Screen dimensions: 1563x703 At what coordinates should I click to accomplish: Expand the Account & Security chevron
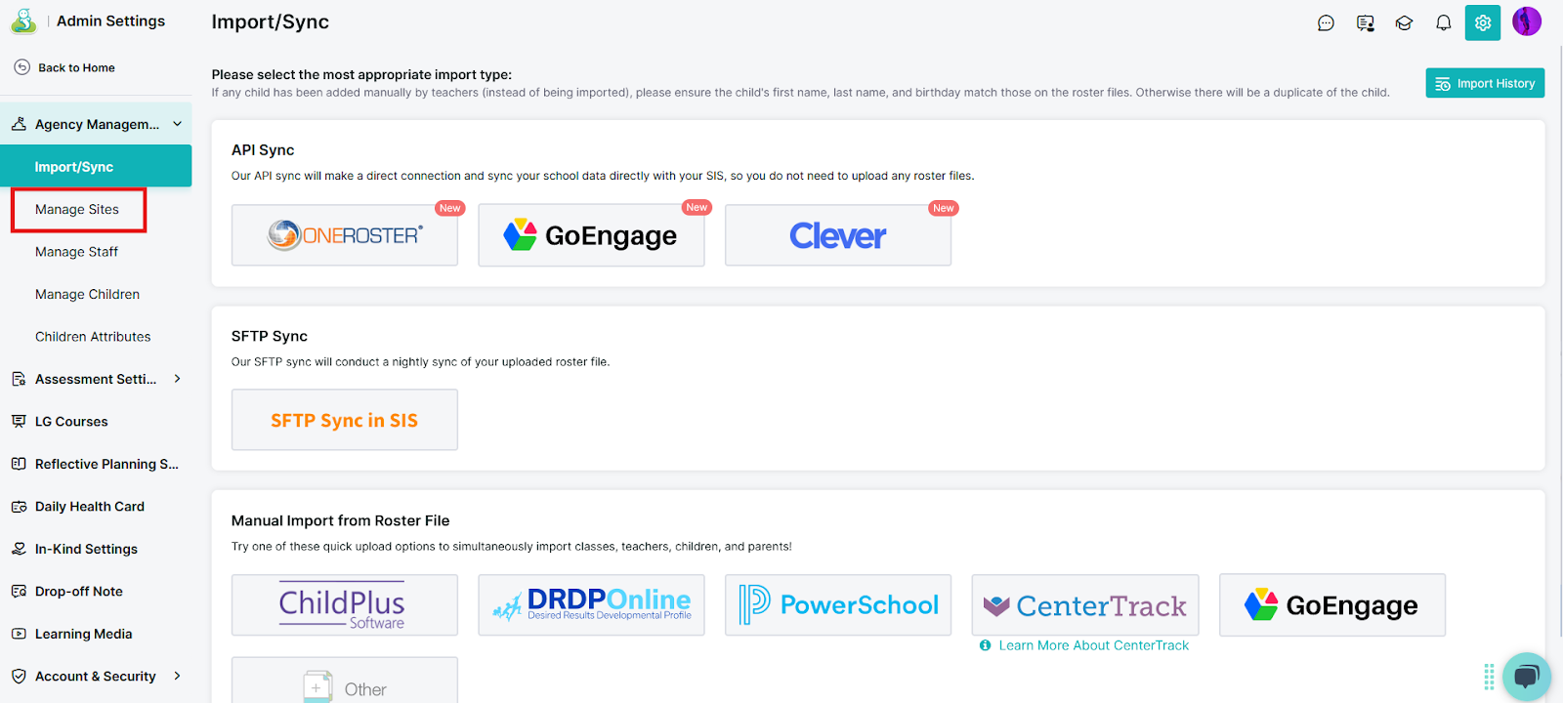pyautogui.click(x=178, y=676)
